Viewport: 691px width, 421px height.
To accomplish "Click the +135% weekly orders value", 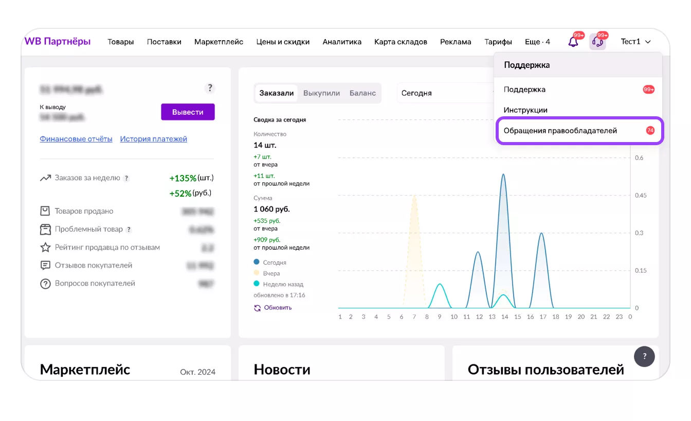I will pyautogui.click(x=183, y=178).
